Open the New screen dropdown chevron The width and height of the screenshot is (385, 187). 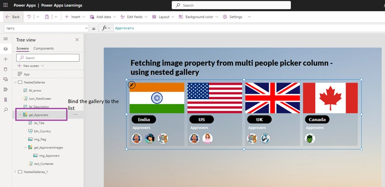pyautogui.click(x=43, y=66)
